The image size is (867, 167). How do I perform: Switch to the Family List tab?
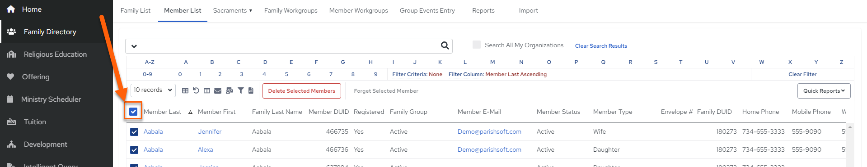click(x=136, y=10)
